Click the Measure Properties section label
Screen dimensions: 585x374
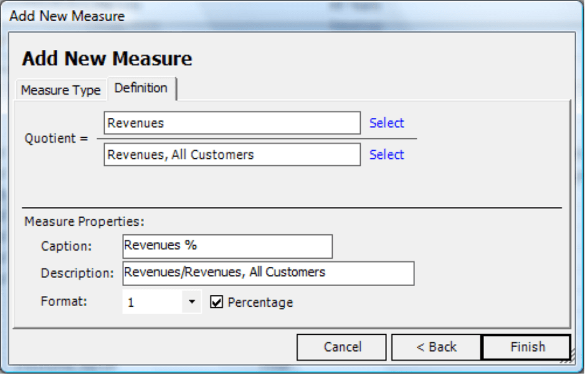click(84, 222)
